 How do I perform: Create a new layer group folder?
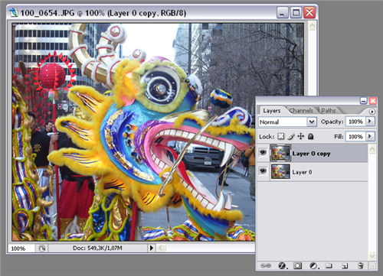click(x=329, y=266)
